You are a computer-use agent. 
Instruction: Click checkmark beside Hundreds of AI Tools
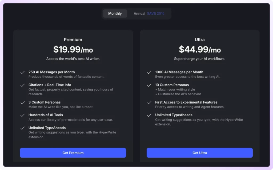click(23, 115)
